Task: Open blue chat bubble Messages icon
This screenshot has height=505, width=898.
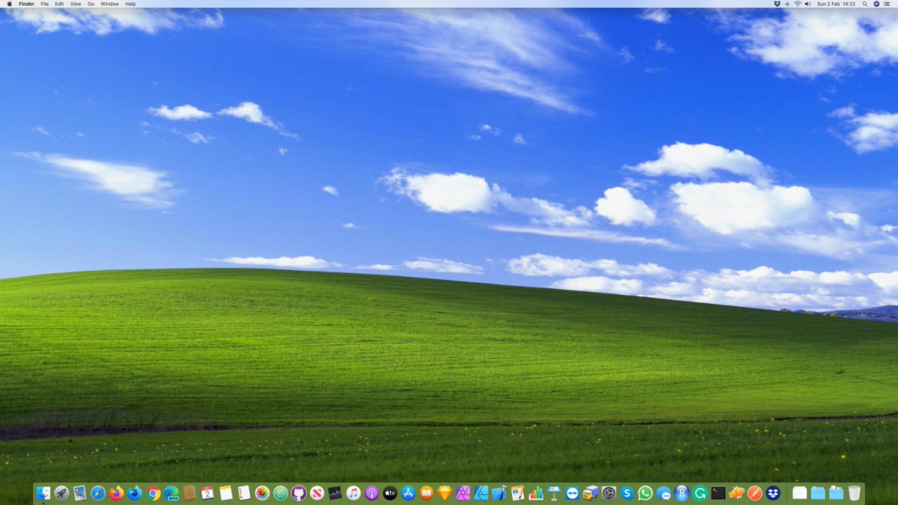Action: [x=664, y=493]
